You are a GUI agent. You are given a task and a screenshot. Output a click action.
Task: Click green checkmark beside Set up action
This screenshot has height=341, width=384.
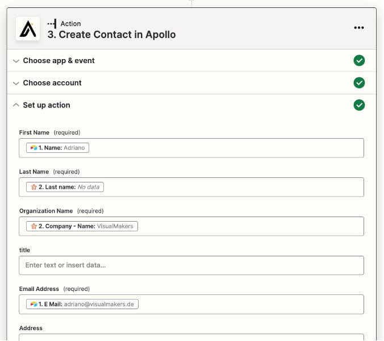pos(359,105)
